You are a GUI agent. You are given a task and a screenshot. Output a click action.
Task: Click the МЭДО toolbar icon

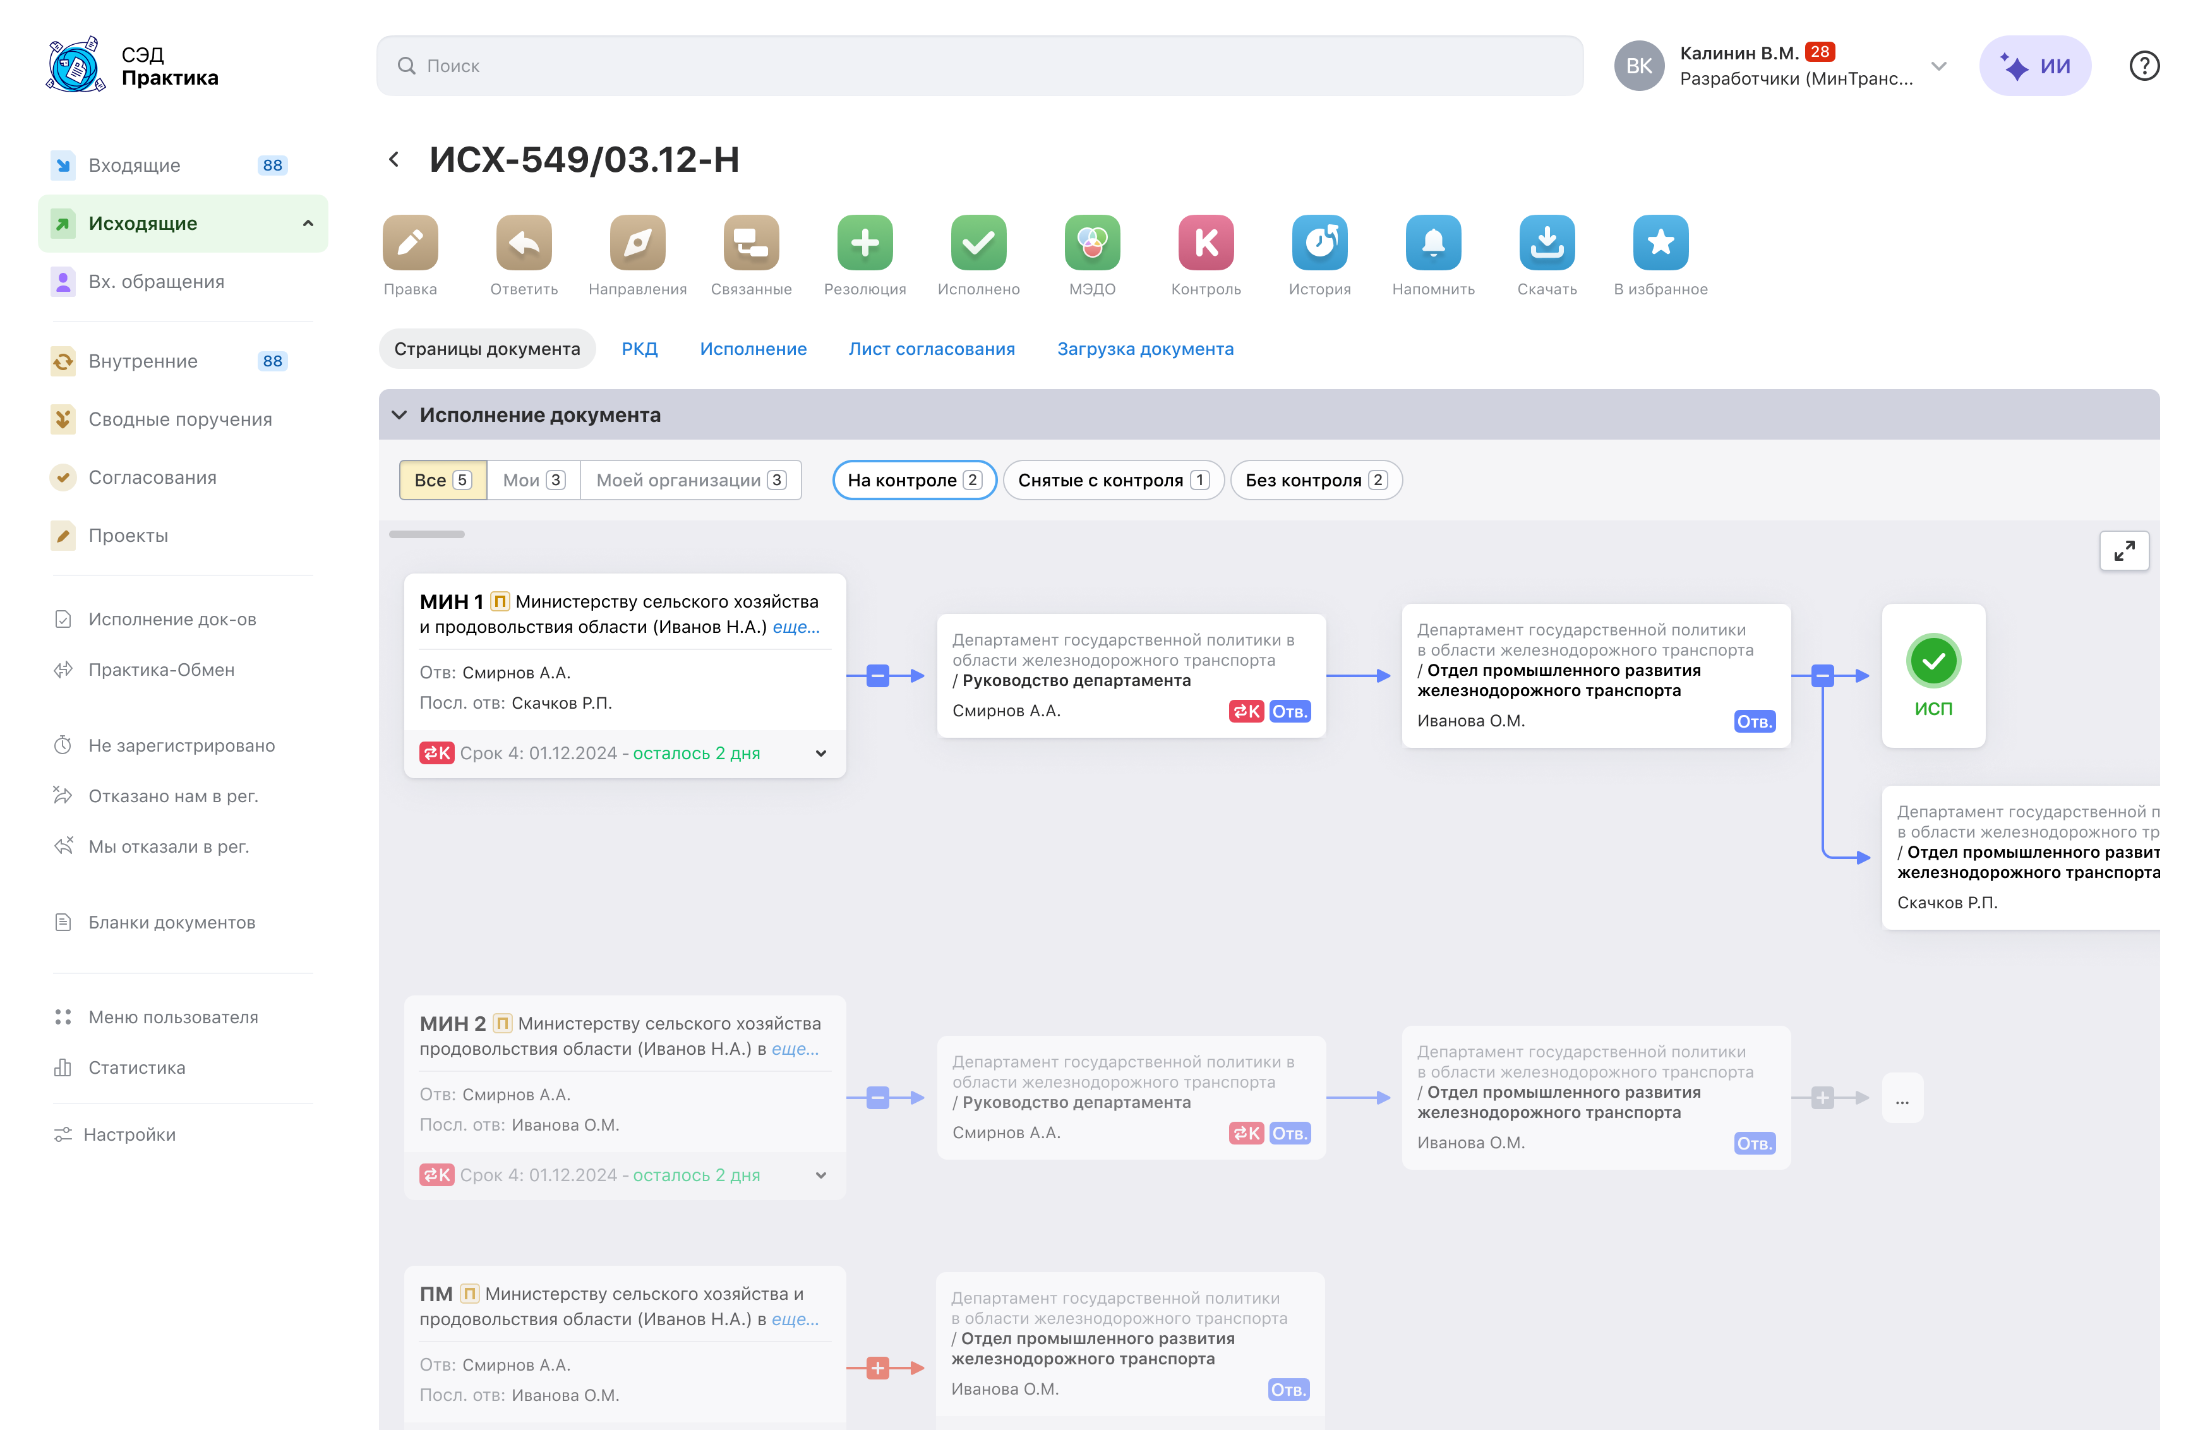click(1091, 243)
